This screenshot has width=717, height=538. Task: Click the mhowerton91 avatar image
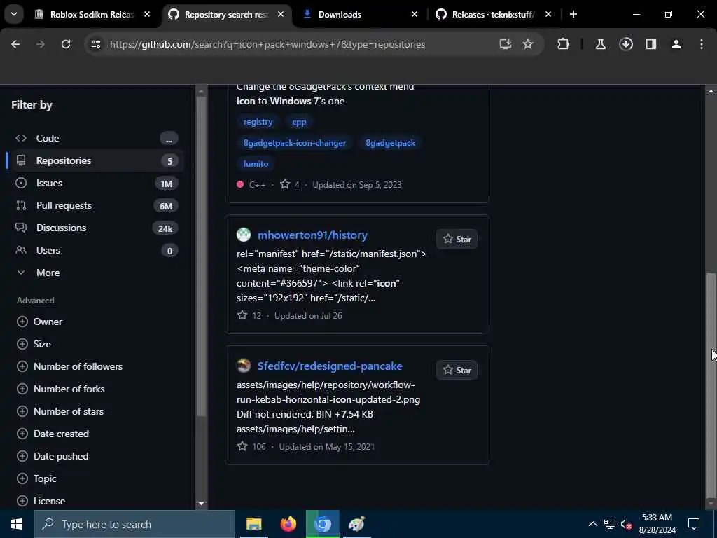click(x=244, y=235)
